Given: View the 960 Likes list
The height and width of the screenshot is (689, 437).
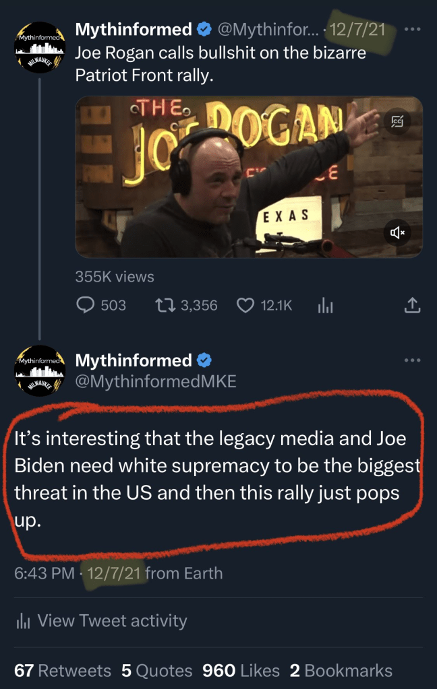Looking at the screenshot, I should (x=241, y=671).
